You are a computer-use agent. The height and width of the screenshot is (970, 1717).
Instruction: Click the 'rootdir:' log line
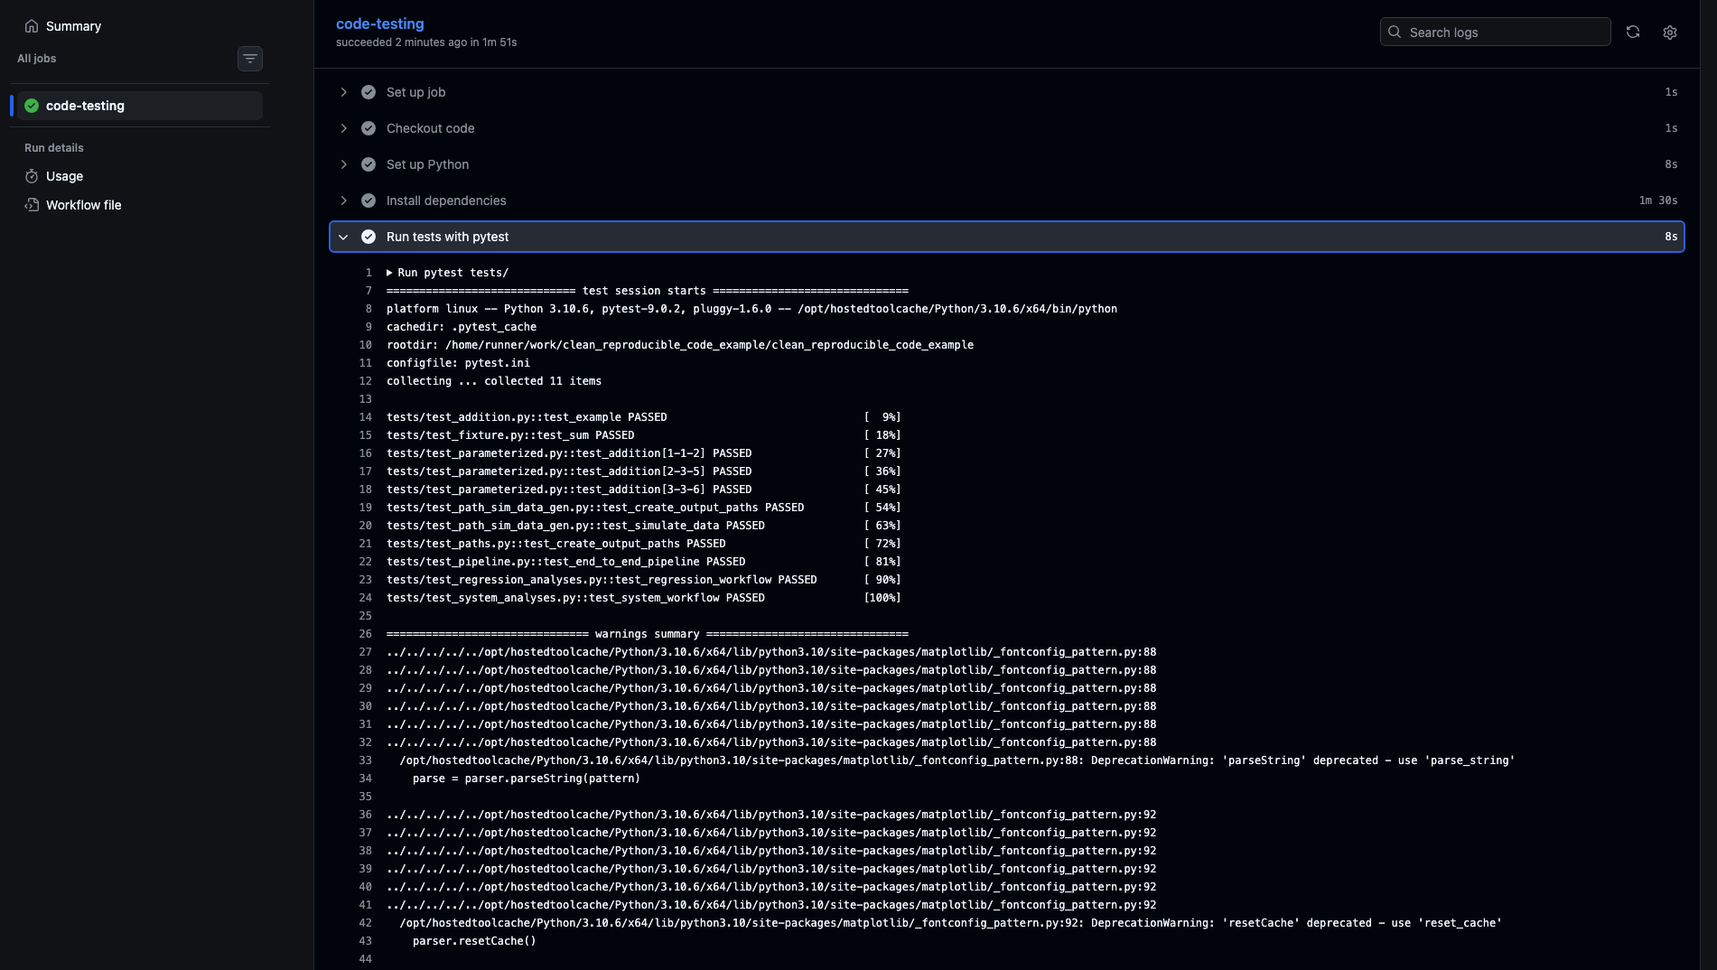click(680, 345)
